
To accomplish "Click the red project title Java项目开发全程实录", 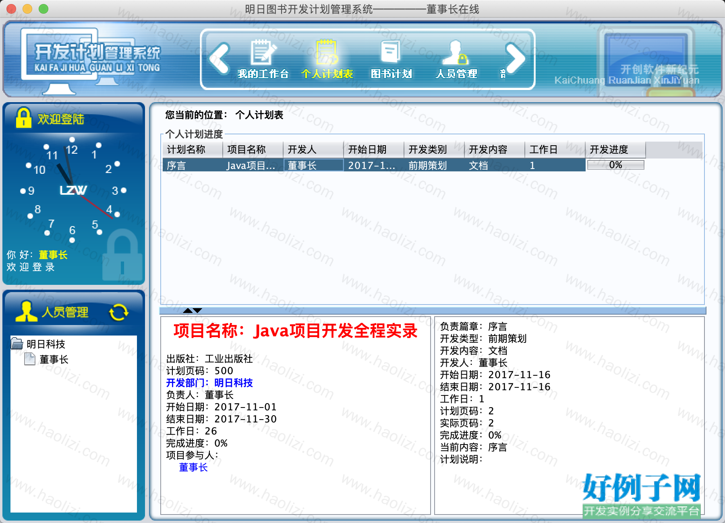I will (296, 331).
